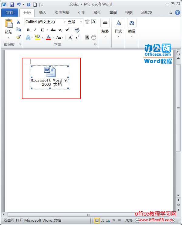182x225 pixels.
Task: Toggle Bold formatting
Action: pyautogui.click(x=28, y=30)
